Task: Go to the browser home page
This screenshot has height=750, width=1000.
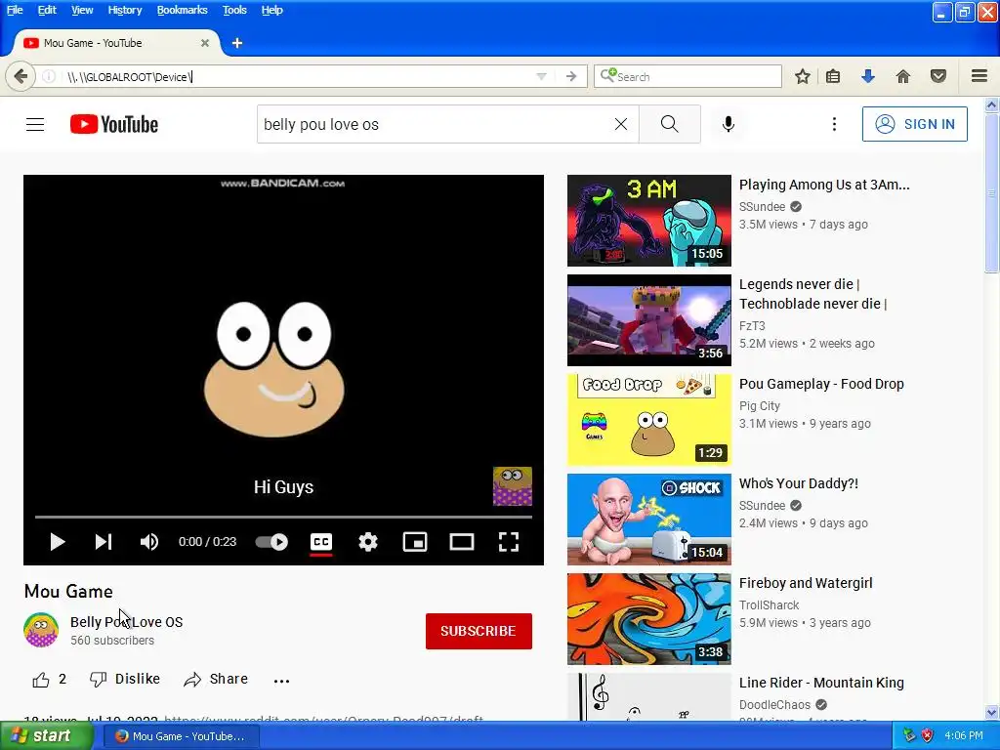Action: point(902,76)
